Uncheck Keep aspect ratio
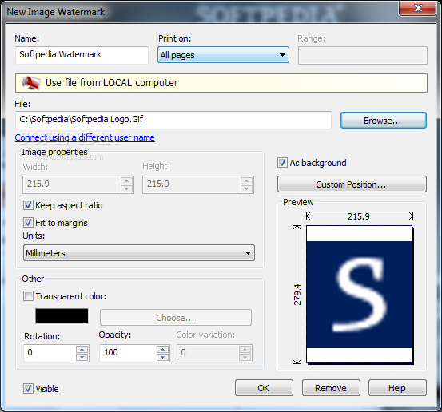The width and height of the screenshot is (442, 412). click(x=28, y=205)
